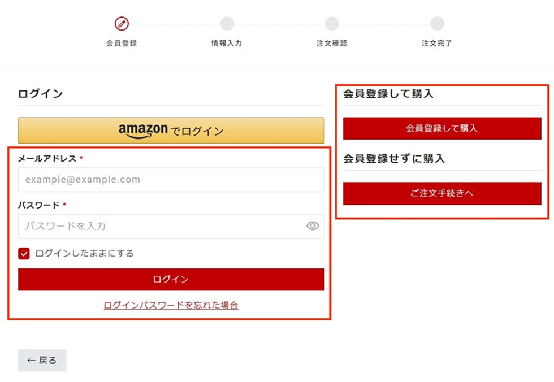Image resolution: width=554 pixels, height=382 pixels.
Task: Click the red ログイン button
Action: [171, 279]
